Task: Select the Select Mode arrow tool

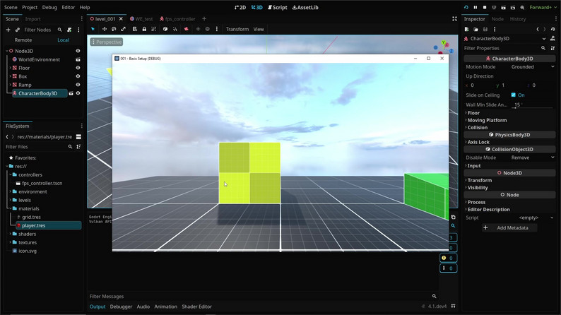Action: 93,29
